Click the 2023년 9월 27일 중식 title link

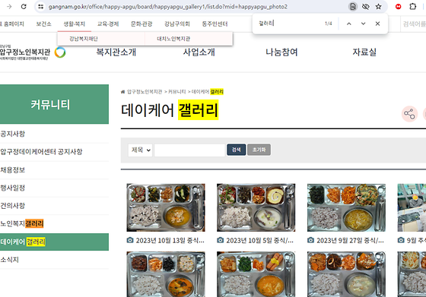[x=351, y=240]
